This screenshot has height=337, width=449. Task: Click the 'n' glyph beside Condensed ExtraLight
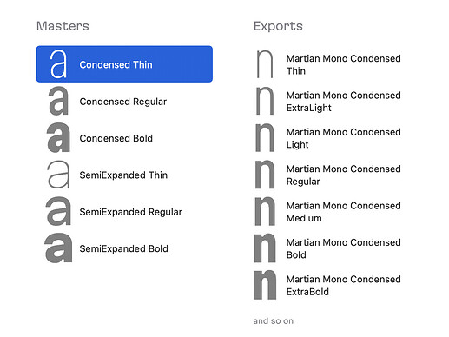(265, 101)
